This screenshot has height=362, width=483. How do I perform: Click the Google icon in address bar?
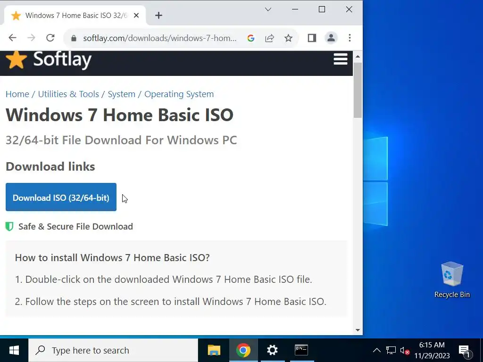[251, 38]
